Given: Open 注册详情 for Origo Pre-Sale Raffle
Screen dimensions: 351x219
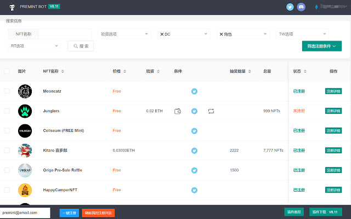Looking at the screenshot, I should click(333, 170).
